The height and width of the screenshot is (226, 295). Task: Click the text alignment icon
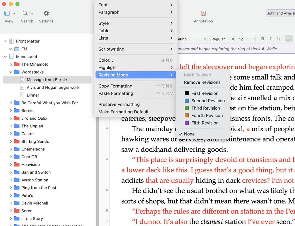[289, 39]
